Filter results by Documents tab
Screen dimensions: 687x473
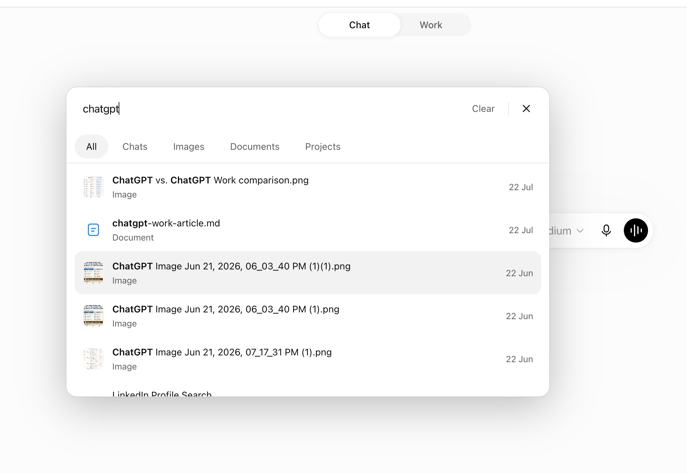(255, 146)
